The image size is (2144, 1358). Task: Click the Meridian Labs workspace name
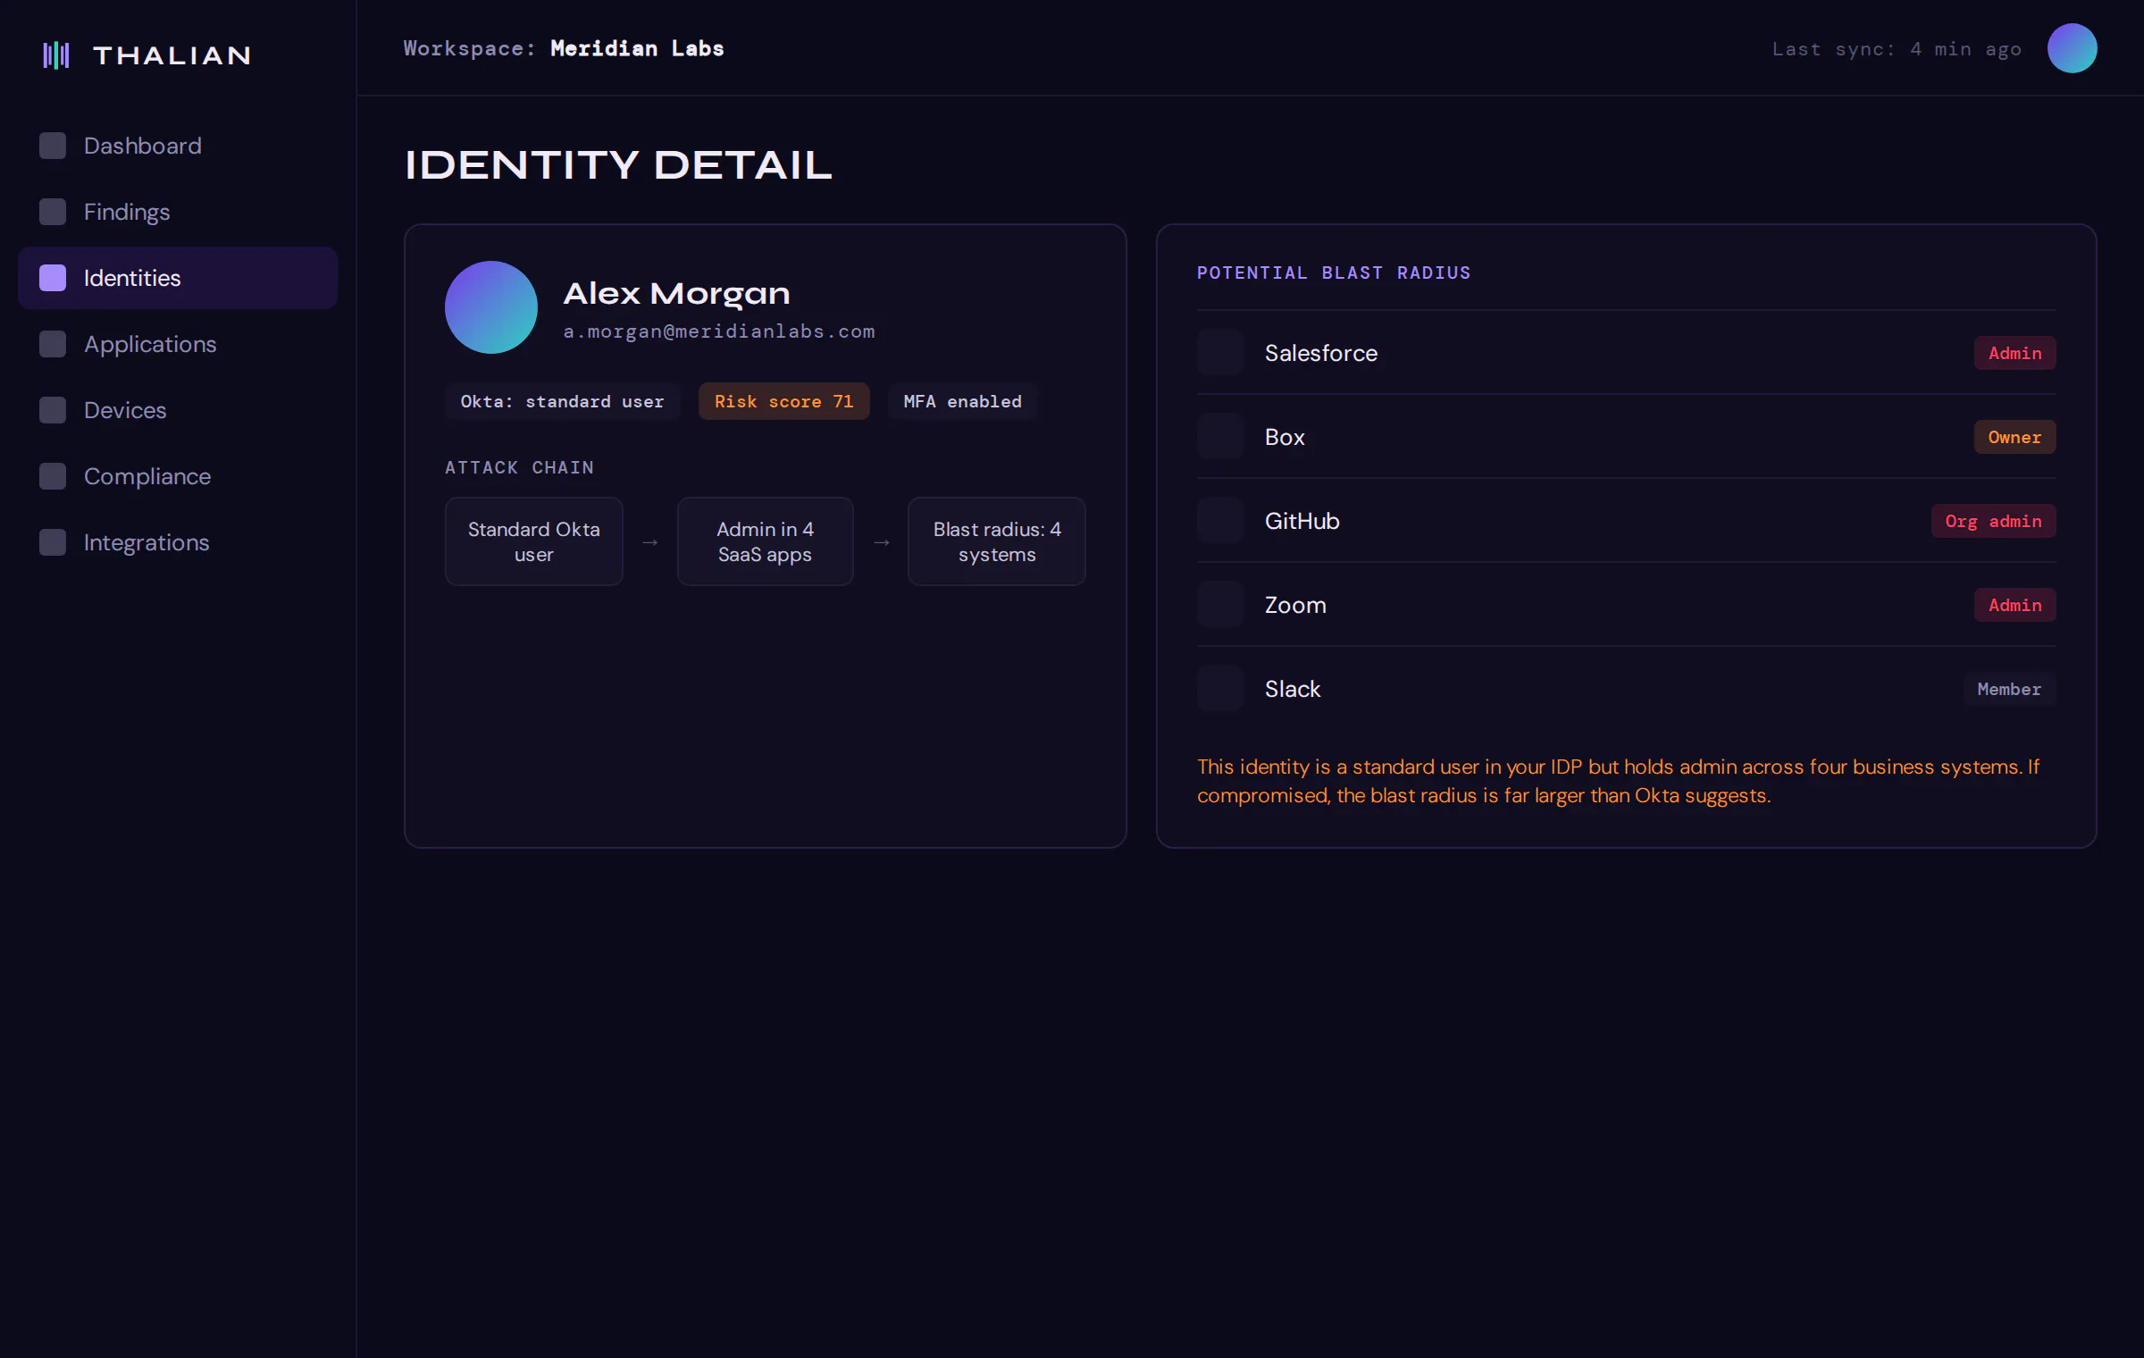(x=637, y=48)
